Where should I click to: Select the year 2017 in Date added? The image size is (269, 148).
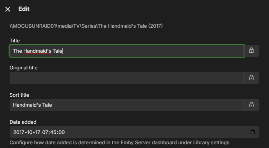[19, 132]
